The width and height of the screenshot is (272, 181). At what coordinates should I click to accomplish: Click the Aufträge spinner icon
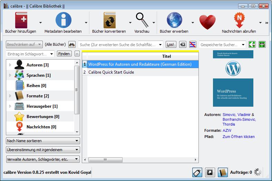(258, 172)
